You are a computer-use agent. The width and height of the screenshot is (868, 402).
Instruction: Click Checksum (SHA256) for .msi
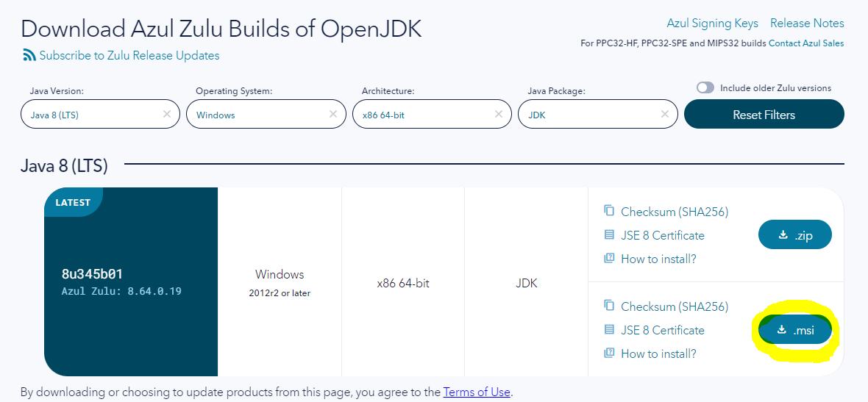pyautogui.click(x=675, y=306)
